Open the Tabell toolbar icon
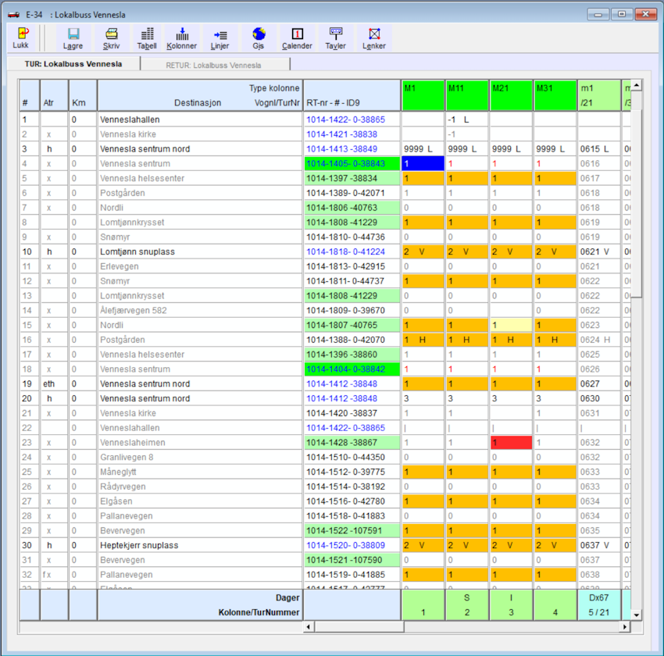664x656 pixels. click(x=147, y=34)
